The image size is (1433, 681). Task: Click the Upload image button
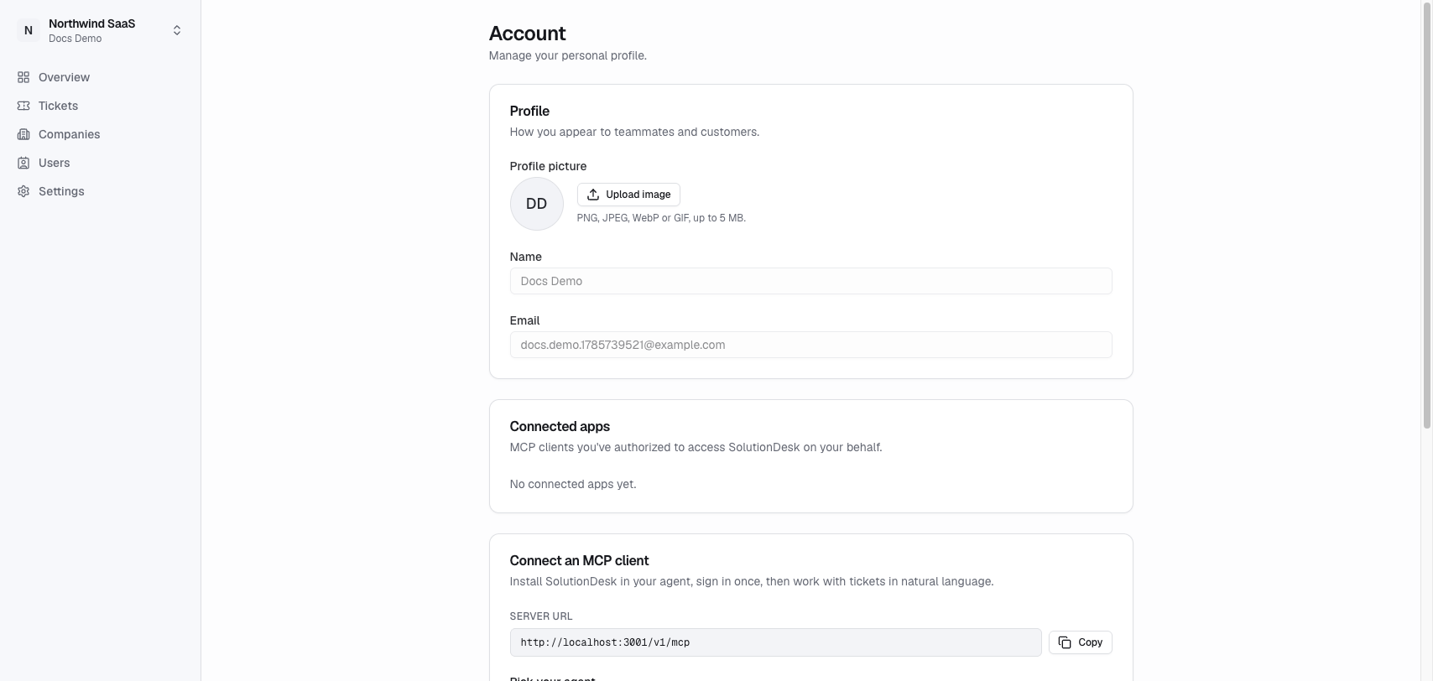628,195
